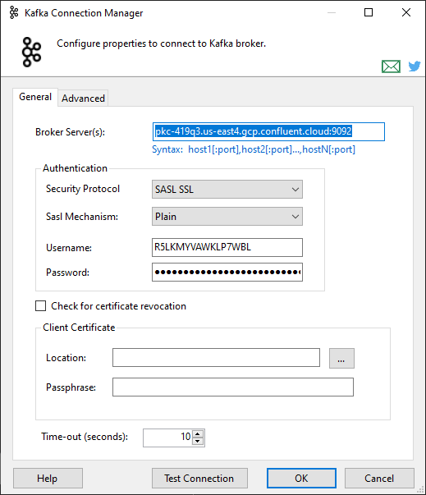
Task: Focus the Username input field
Action: click(x=227, y=247)
